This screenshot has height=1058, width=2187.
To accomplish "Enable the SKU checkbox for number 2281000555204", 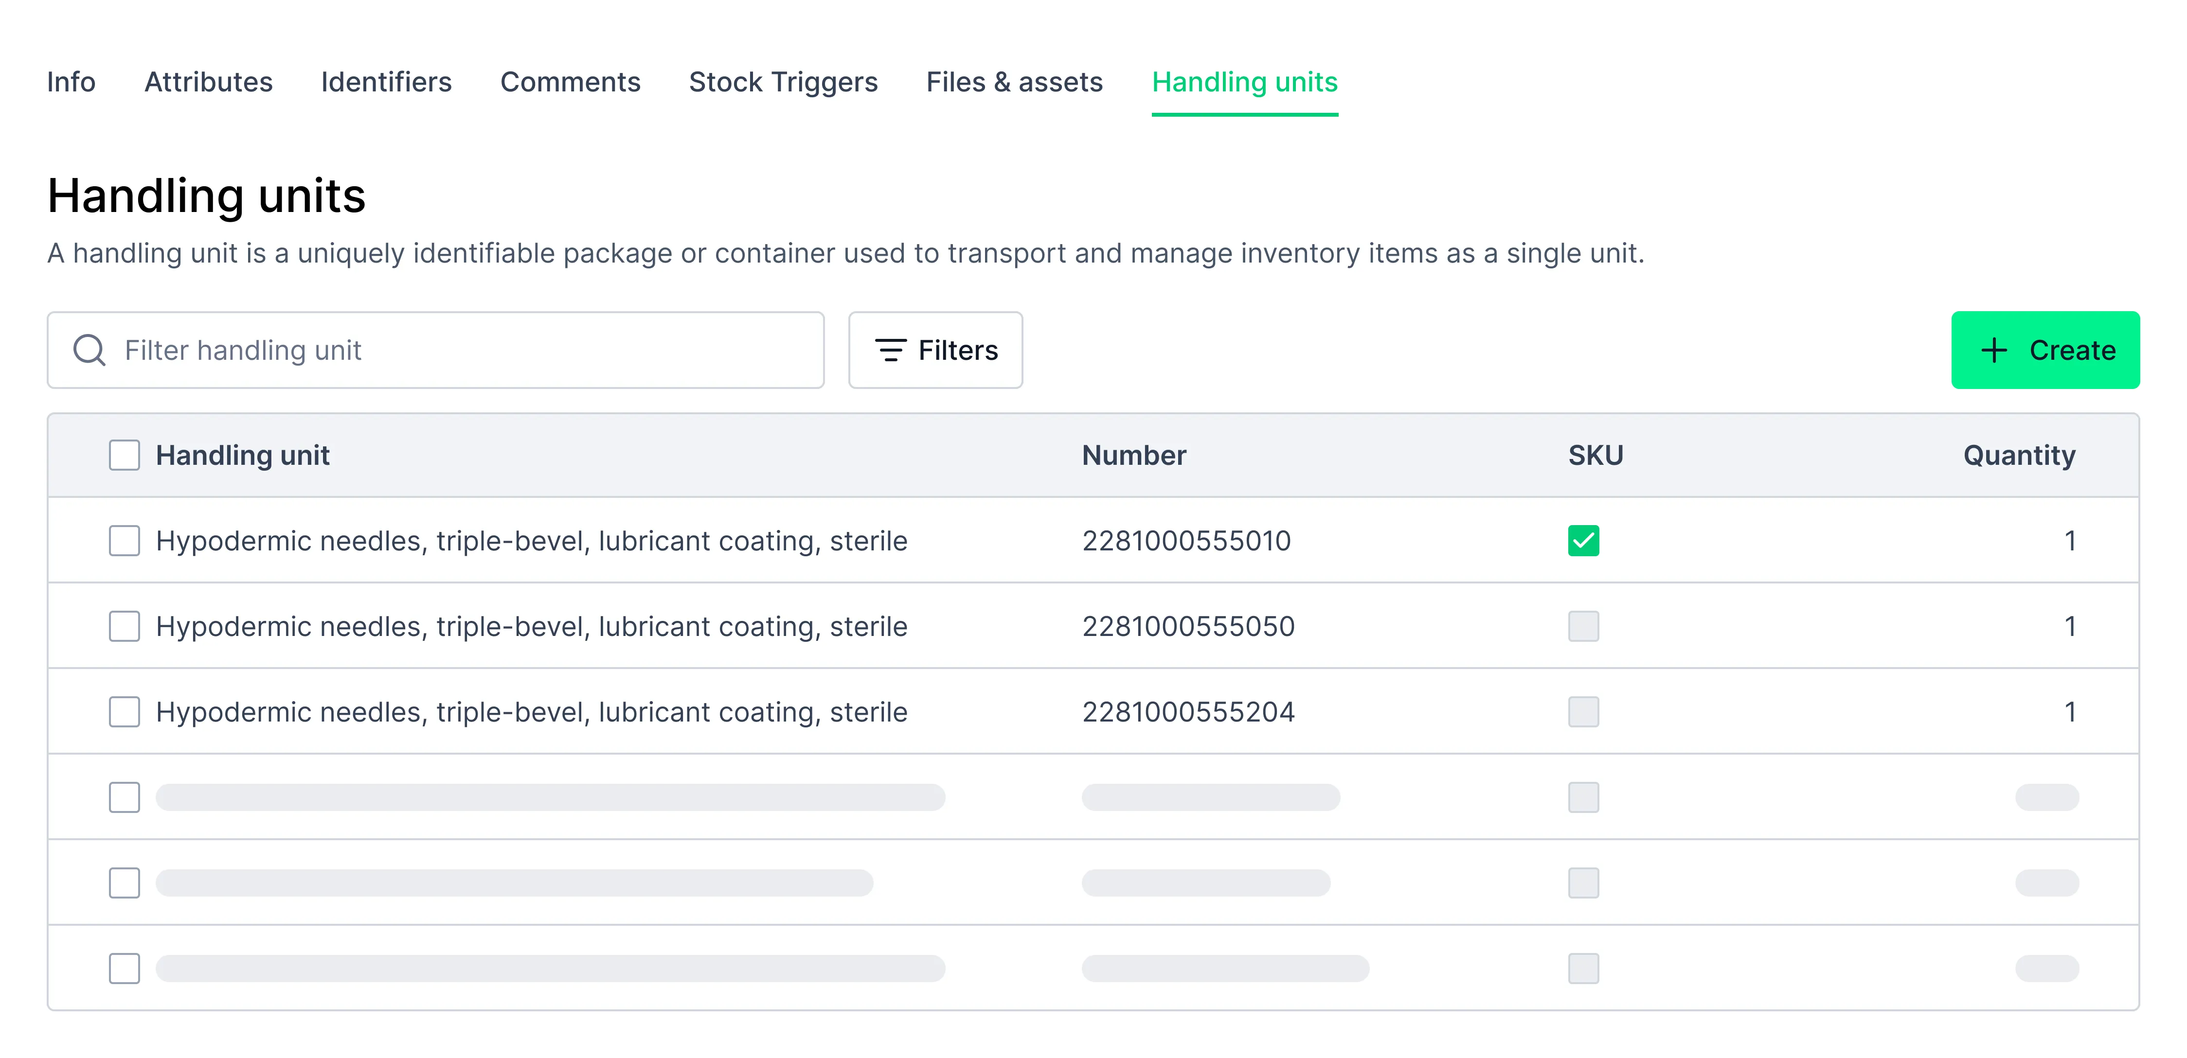I will click(1583, 712).
